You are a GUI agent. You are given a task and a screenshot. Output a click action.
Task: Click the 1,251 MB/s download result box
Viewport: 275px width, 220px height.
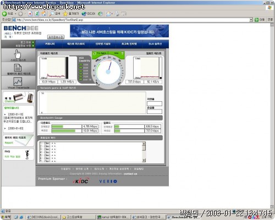[x=67, y=82]
